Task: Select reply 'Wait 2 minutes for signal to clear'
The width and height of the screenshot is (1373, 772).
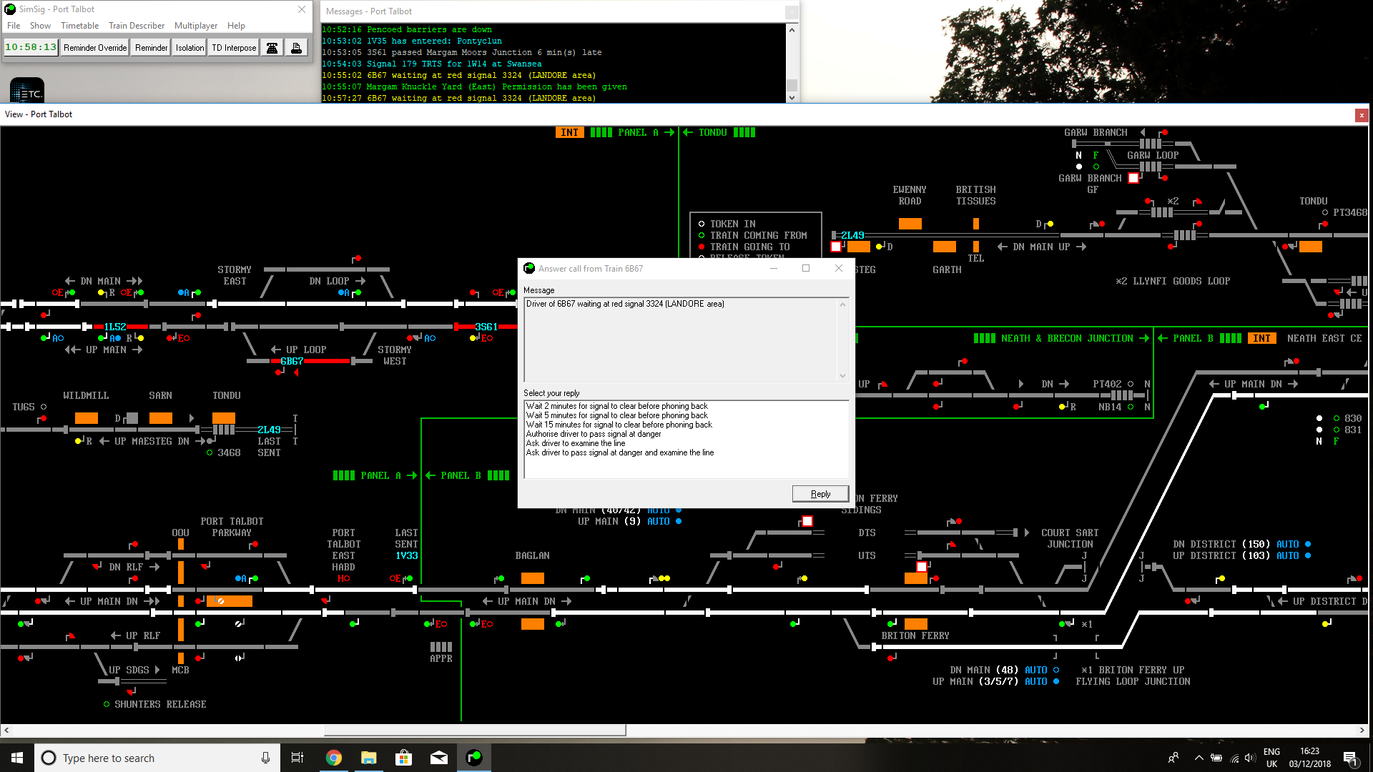Action: click(x=617, y=406)
